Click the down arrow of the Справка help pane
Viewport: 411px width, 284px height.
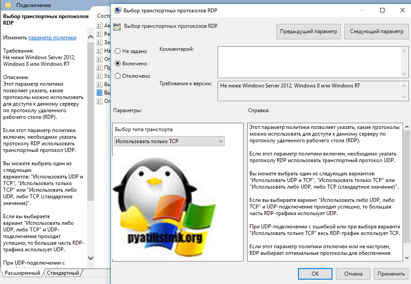407,258
